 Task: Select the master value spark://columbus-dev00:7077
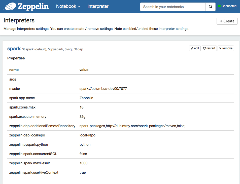pos(103,89)
